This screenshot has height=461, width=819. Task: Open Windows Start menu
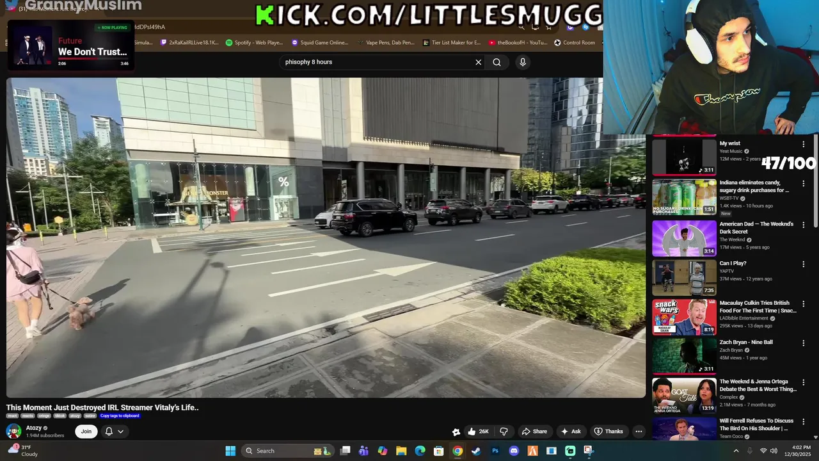point(230,451)
